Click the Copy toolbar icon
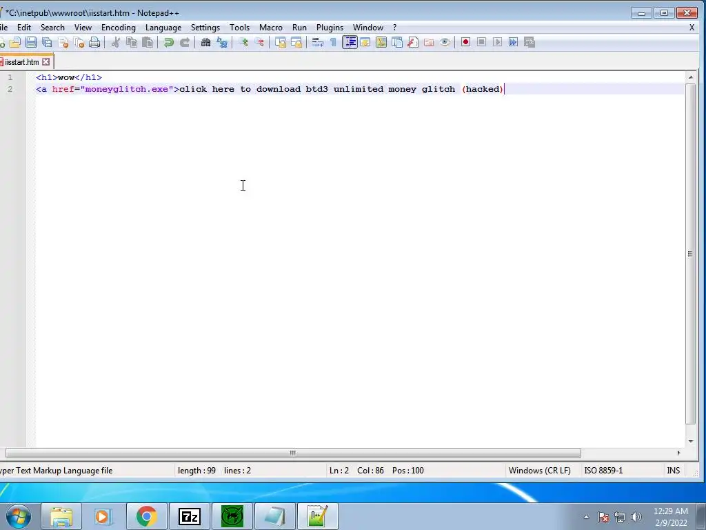706x530 pixels. [x=132, y=42]
